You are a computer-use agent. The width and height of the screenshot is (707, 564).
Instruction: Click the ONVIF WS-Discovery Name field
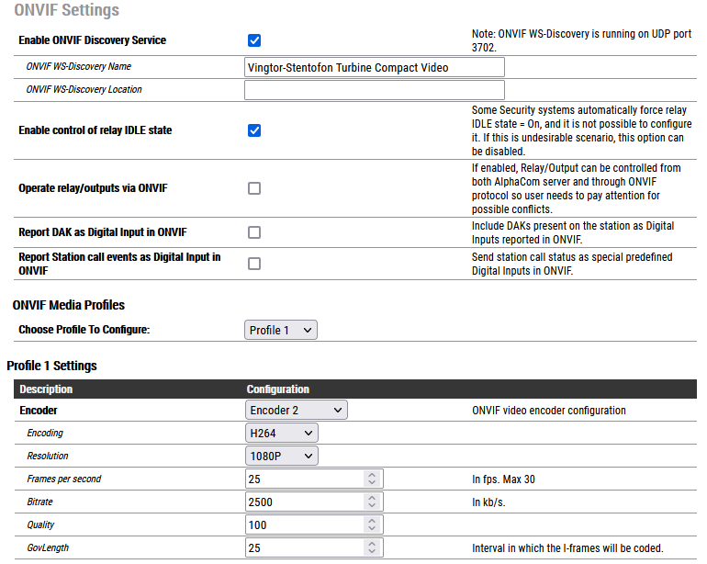374,67
